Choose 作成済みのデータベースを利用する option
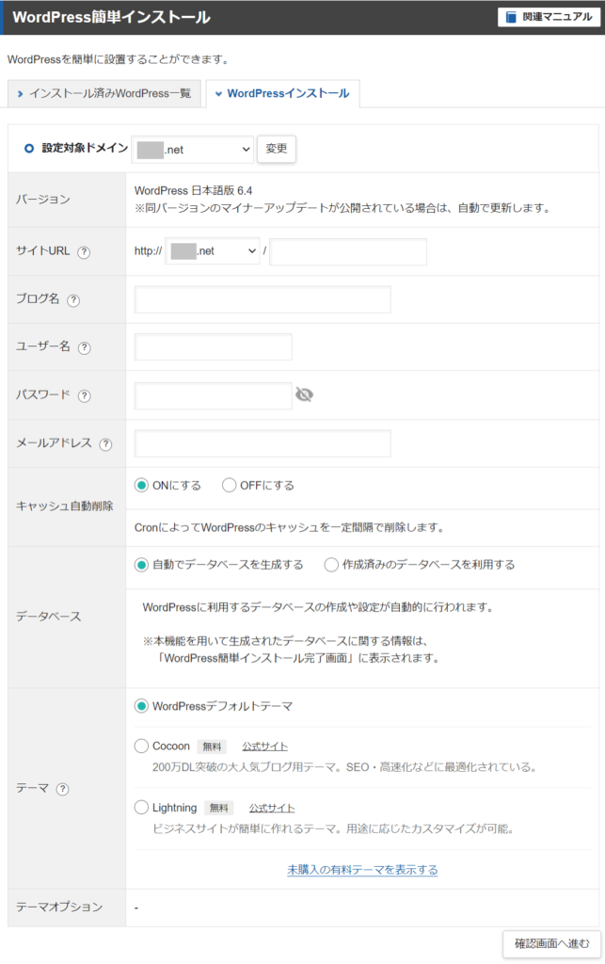The image size is (605, 964). point(331,565)
